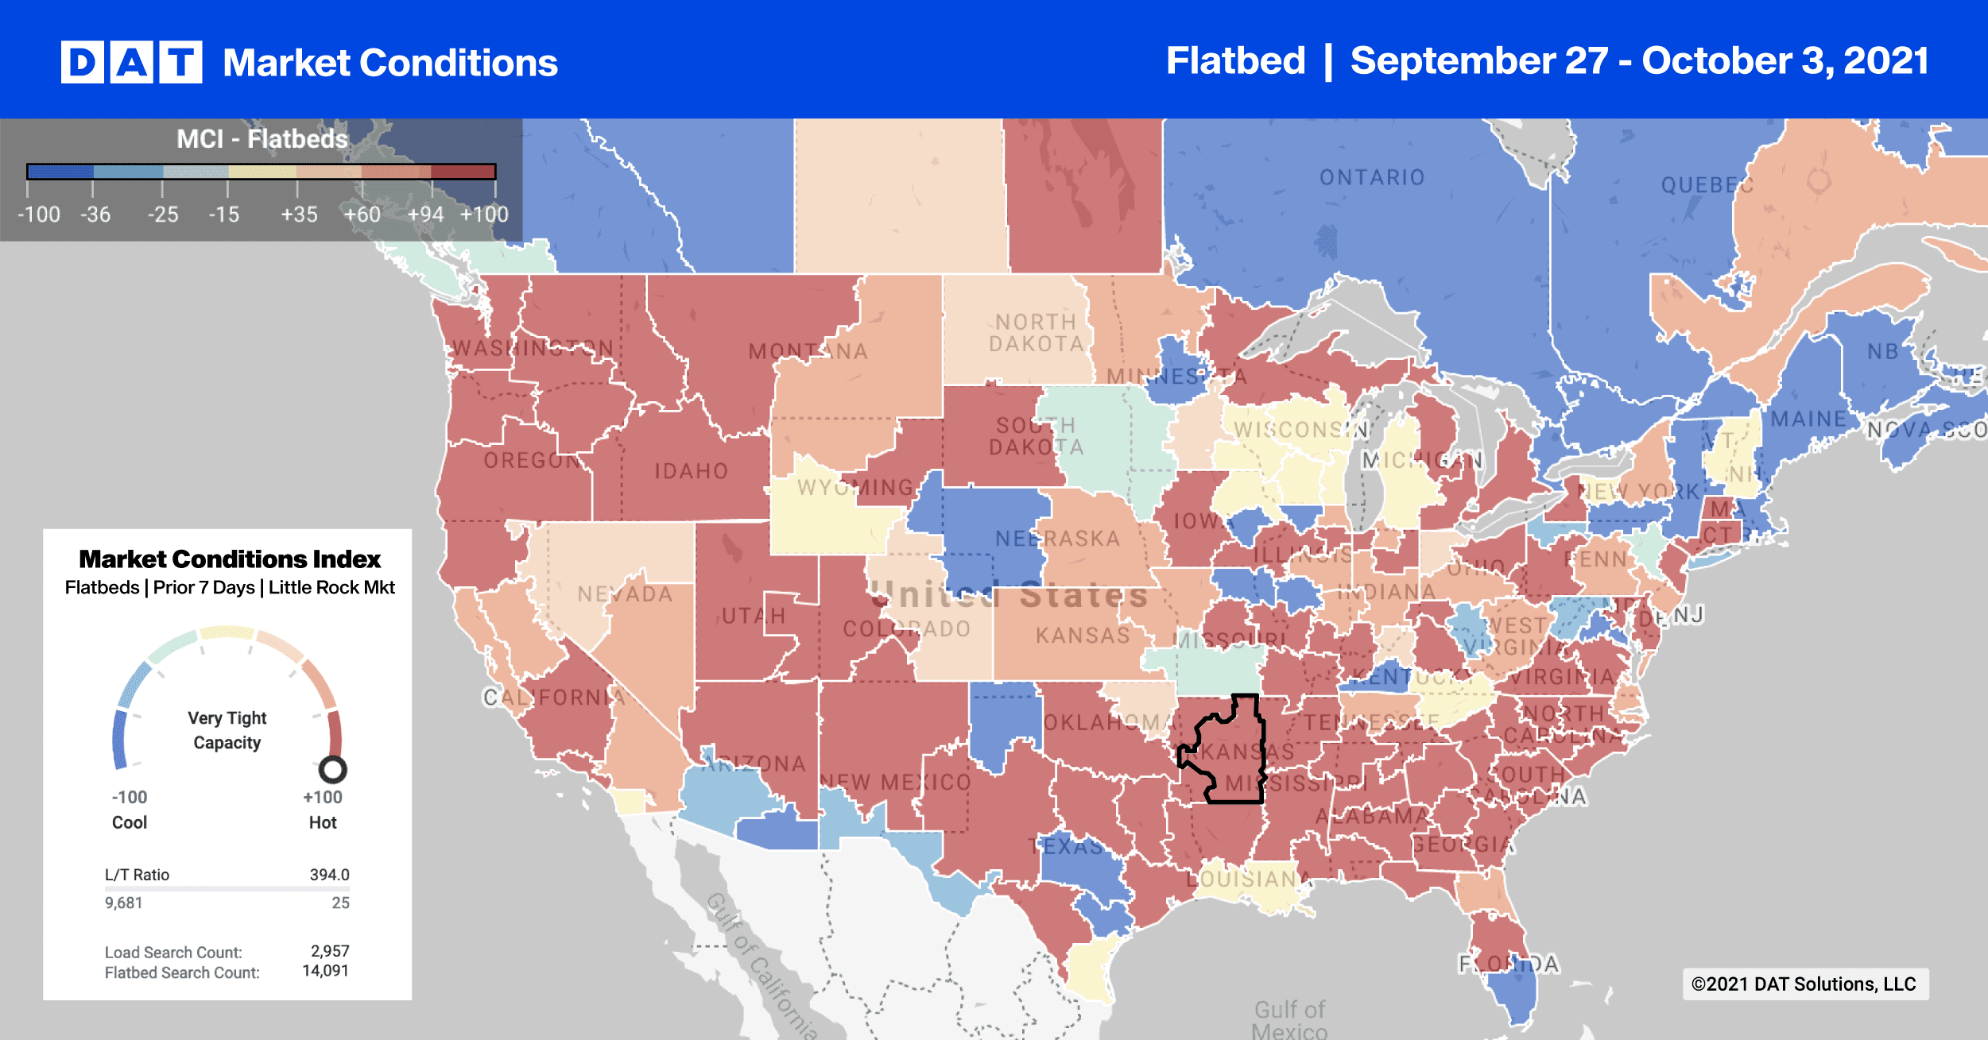Click the L/T Ratio value 394.0
1988x1040 pixels.
point(329,874)
